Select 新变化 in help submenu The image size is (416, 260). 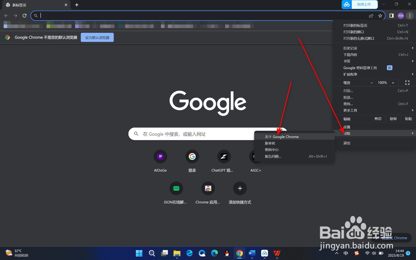[x=294, y=143]
